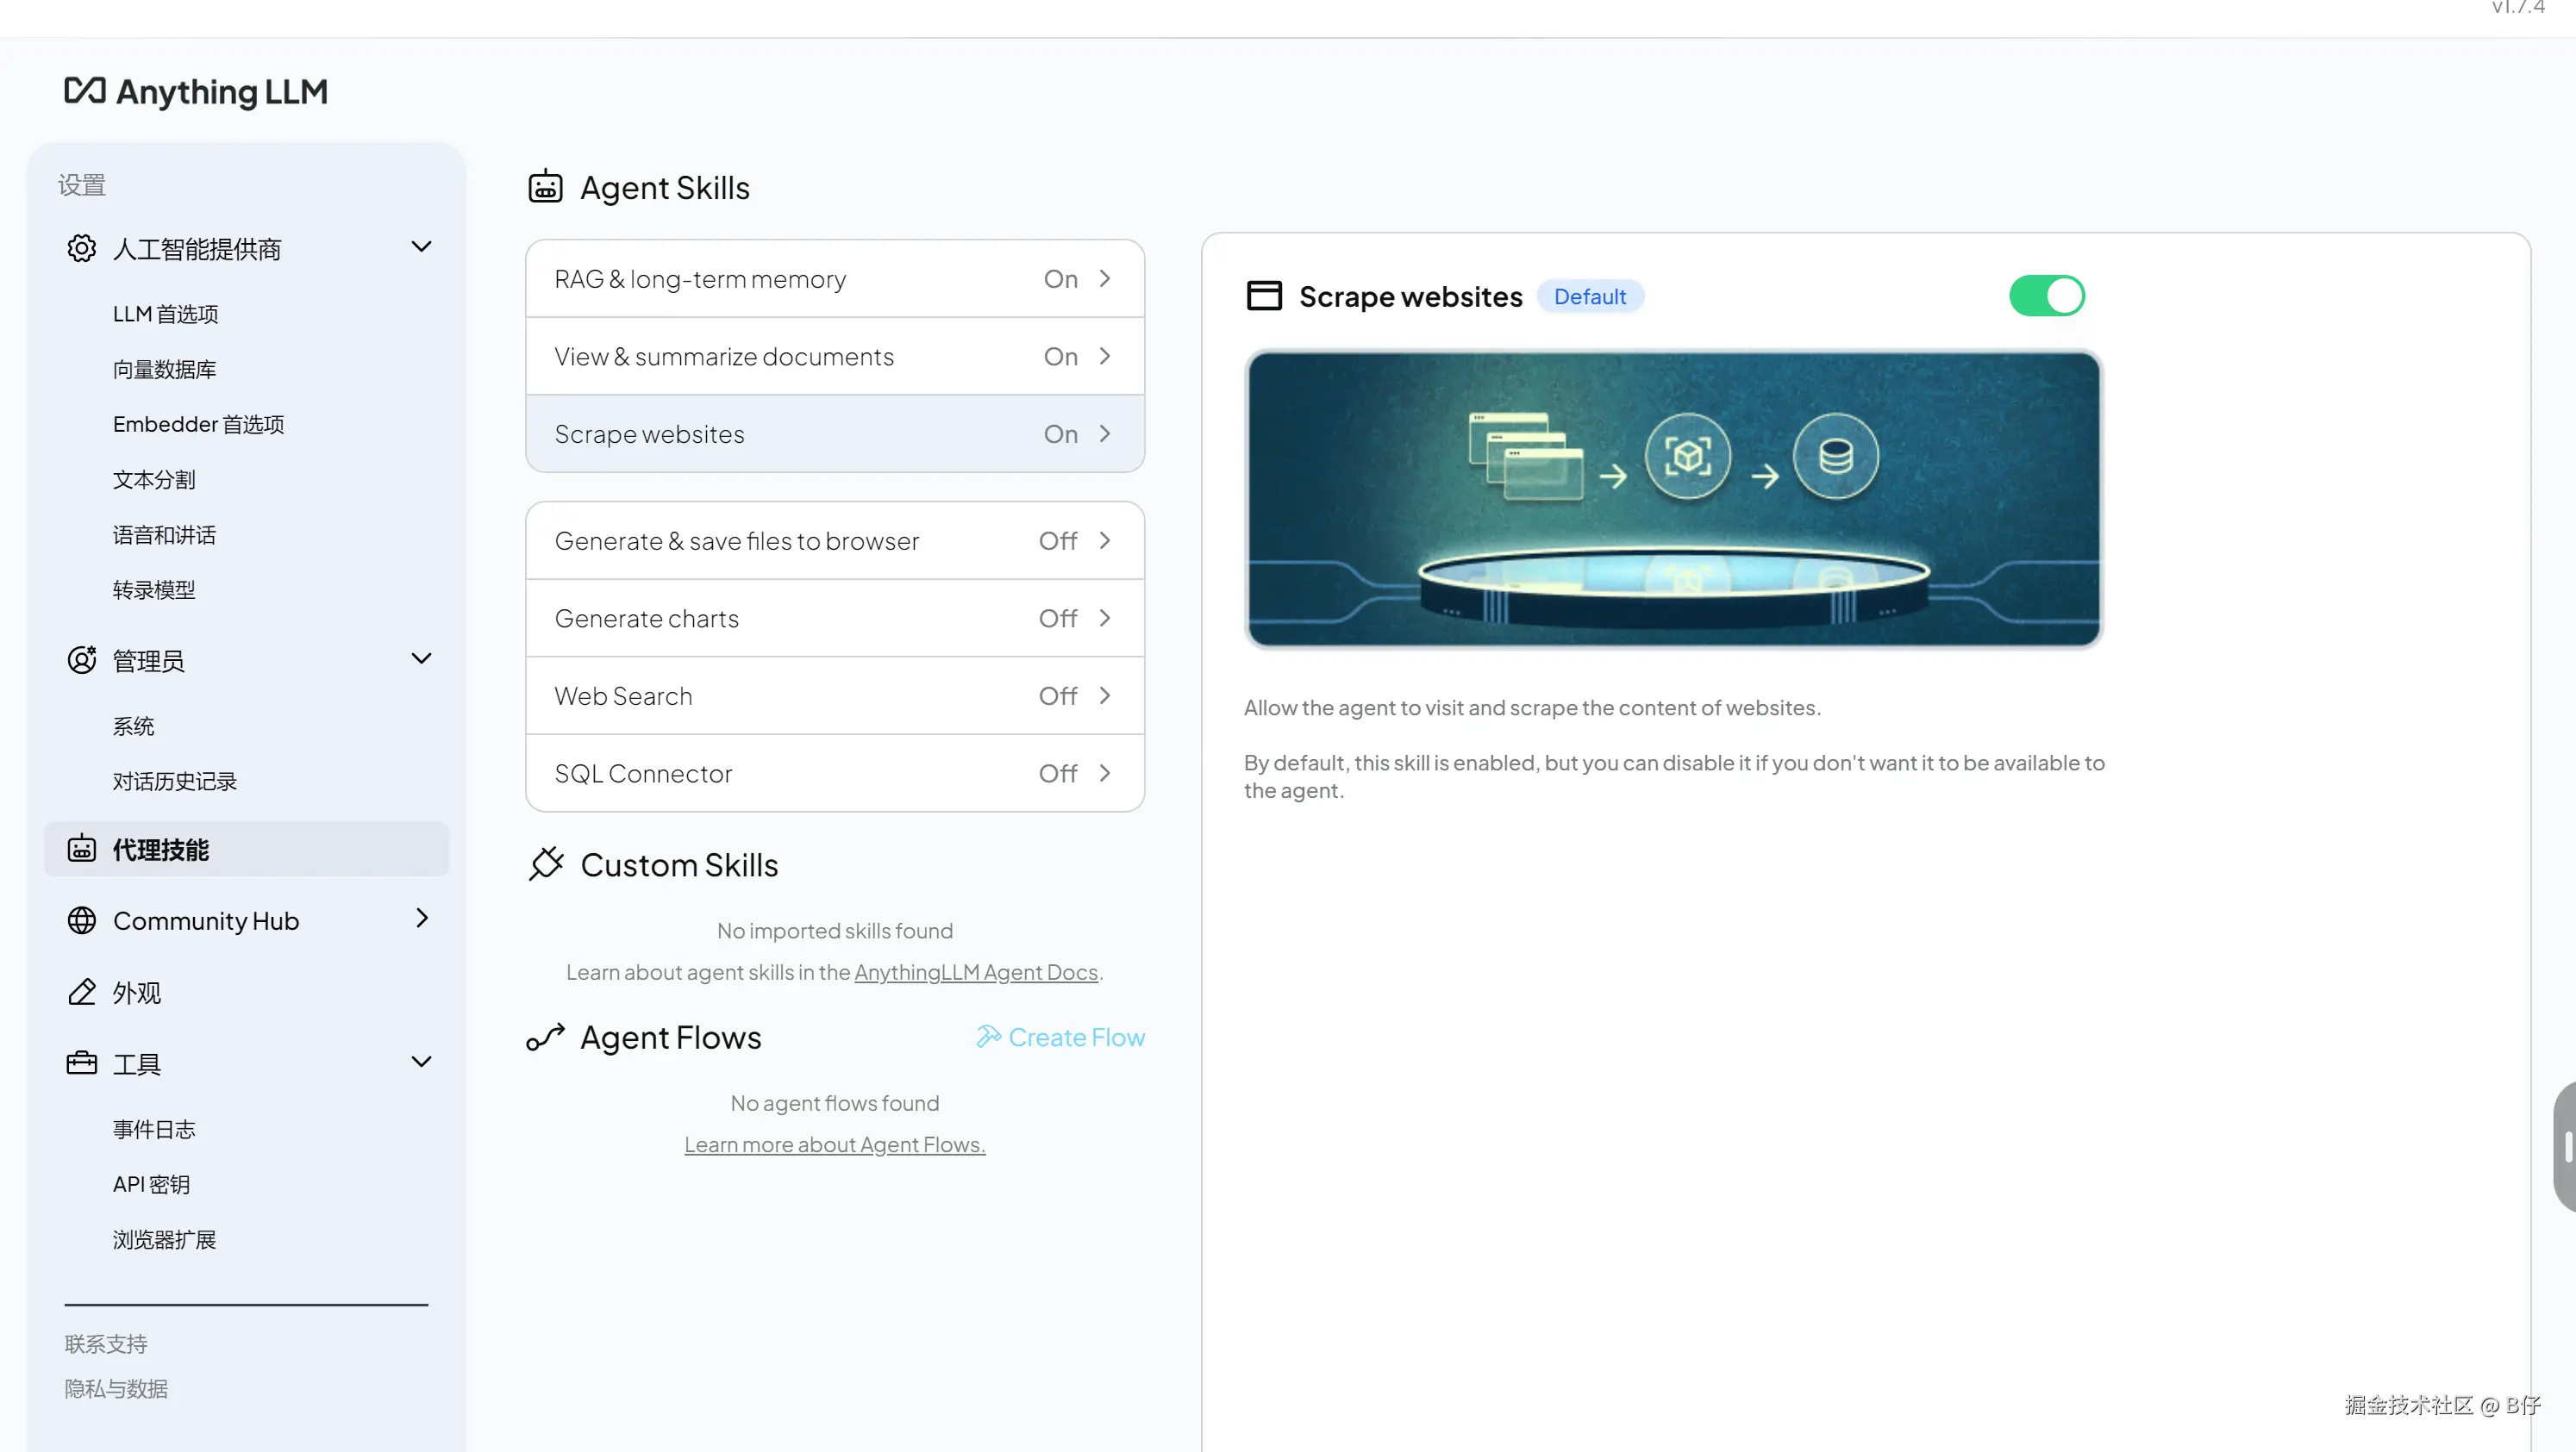Collapse the 管理员 section chevron

[421, 658]
